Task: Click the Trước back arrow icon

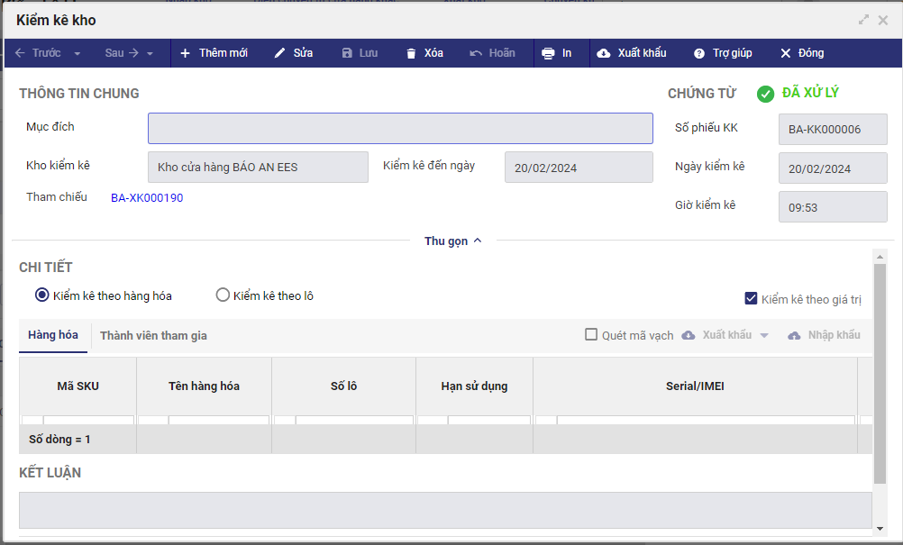Action: (x=20, y=53)
